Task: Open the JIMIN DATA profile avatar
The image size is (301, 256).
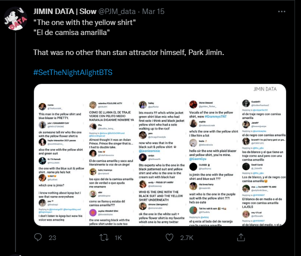Action: click(x=15, y=18)
